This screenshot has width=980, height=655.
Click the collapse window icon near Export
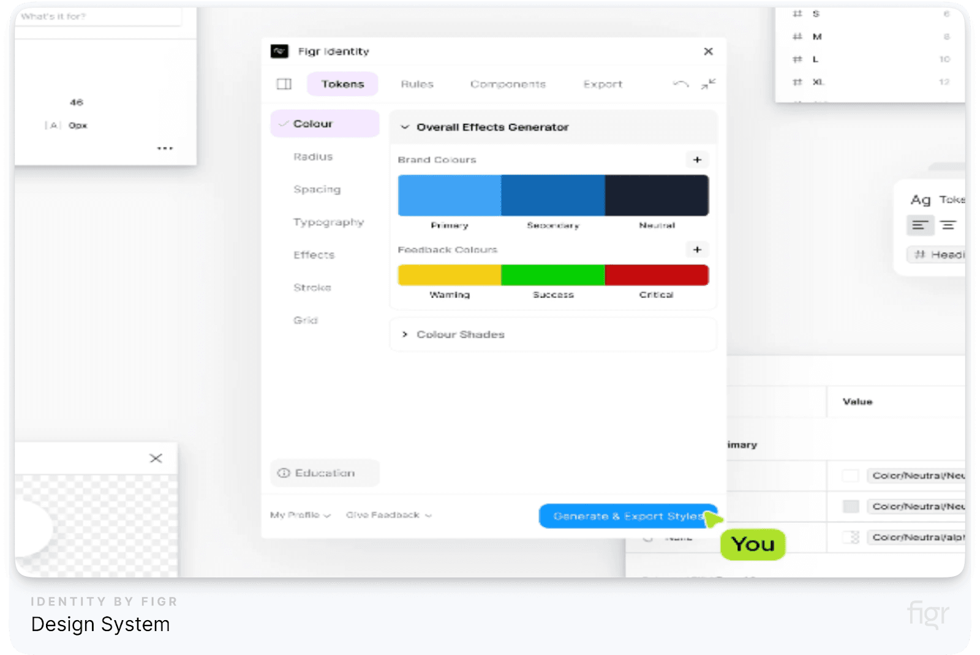[x=709, y=84]
